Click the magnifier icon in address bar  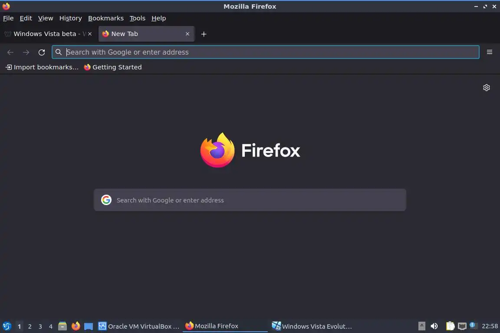click(x=58, y=52)
